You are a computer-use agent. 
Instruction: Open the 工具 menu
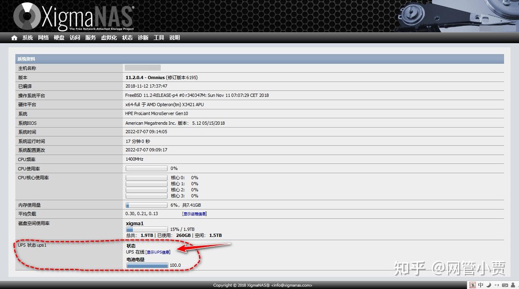(x=158, y=38)
